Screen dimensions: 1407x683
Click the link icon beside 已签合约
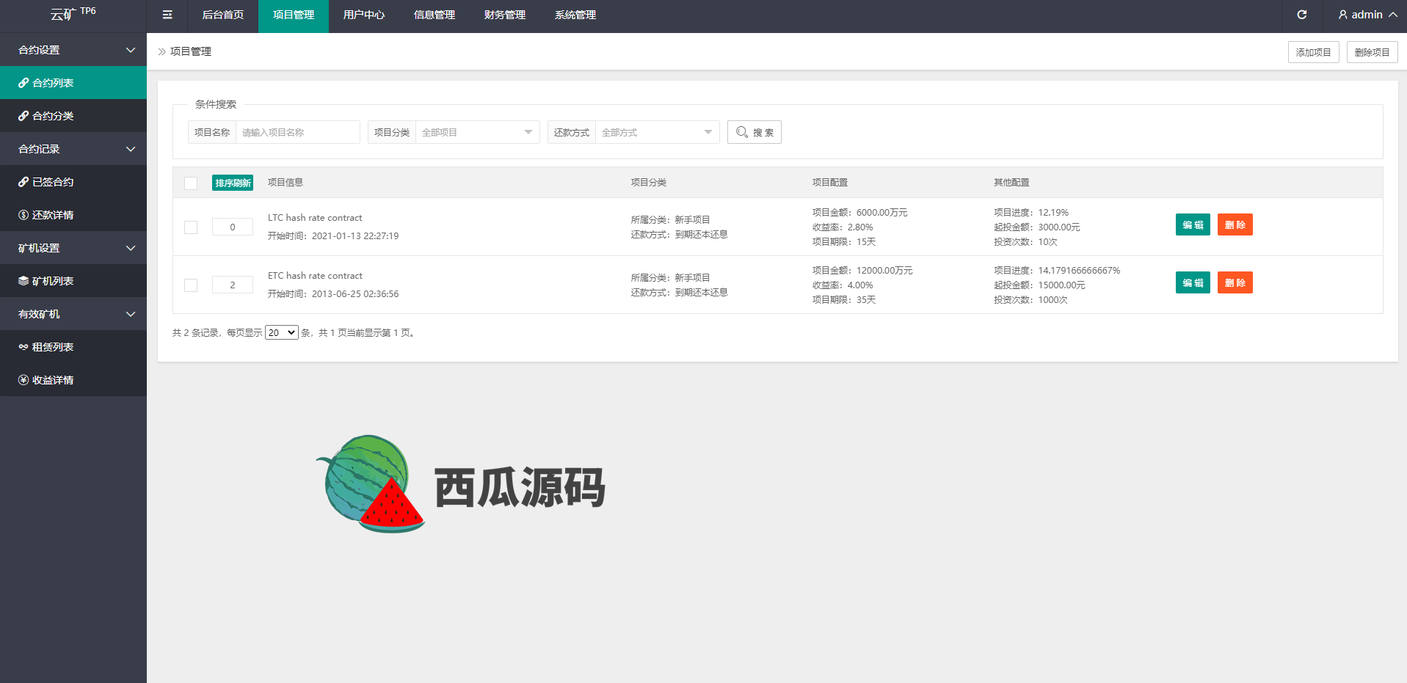[23, 182]
